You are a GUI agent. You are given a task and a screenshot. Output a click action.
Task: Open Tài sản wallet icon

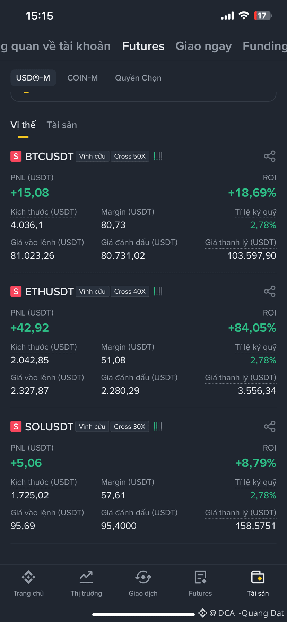258,577
